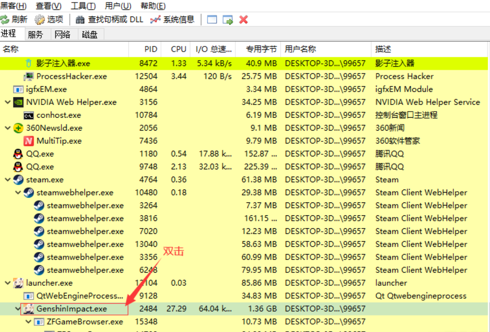Click the find window toolbar icon
Screen dimensions: 490x332
click(212, 20)
